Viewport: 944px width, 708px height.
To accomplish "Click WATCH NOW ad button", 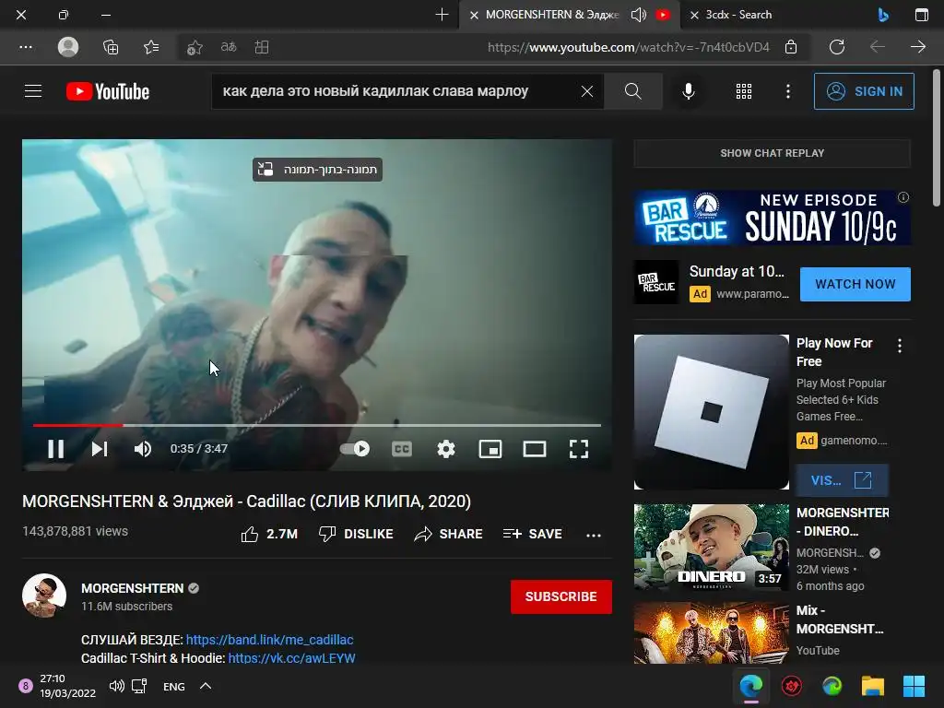I will click(x=855, y=284).
